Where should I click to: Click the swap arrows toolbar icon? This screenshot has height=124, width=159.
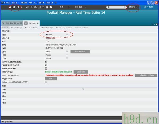28,7
